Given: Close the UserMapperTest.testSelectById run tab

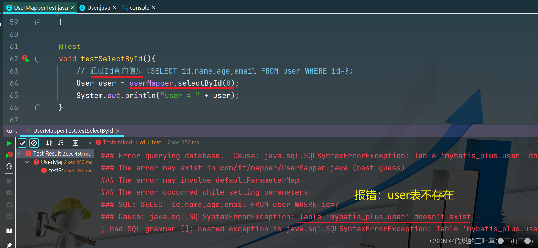Looking at the screenshot, I should pyautogui.click(x=118, y=131).
